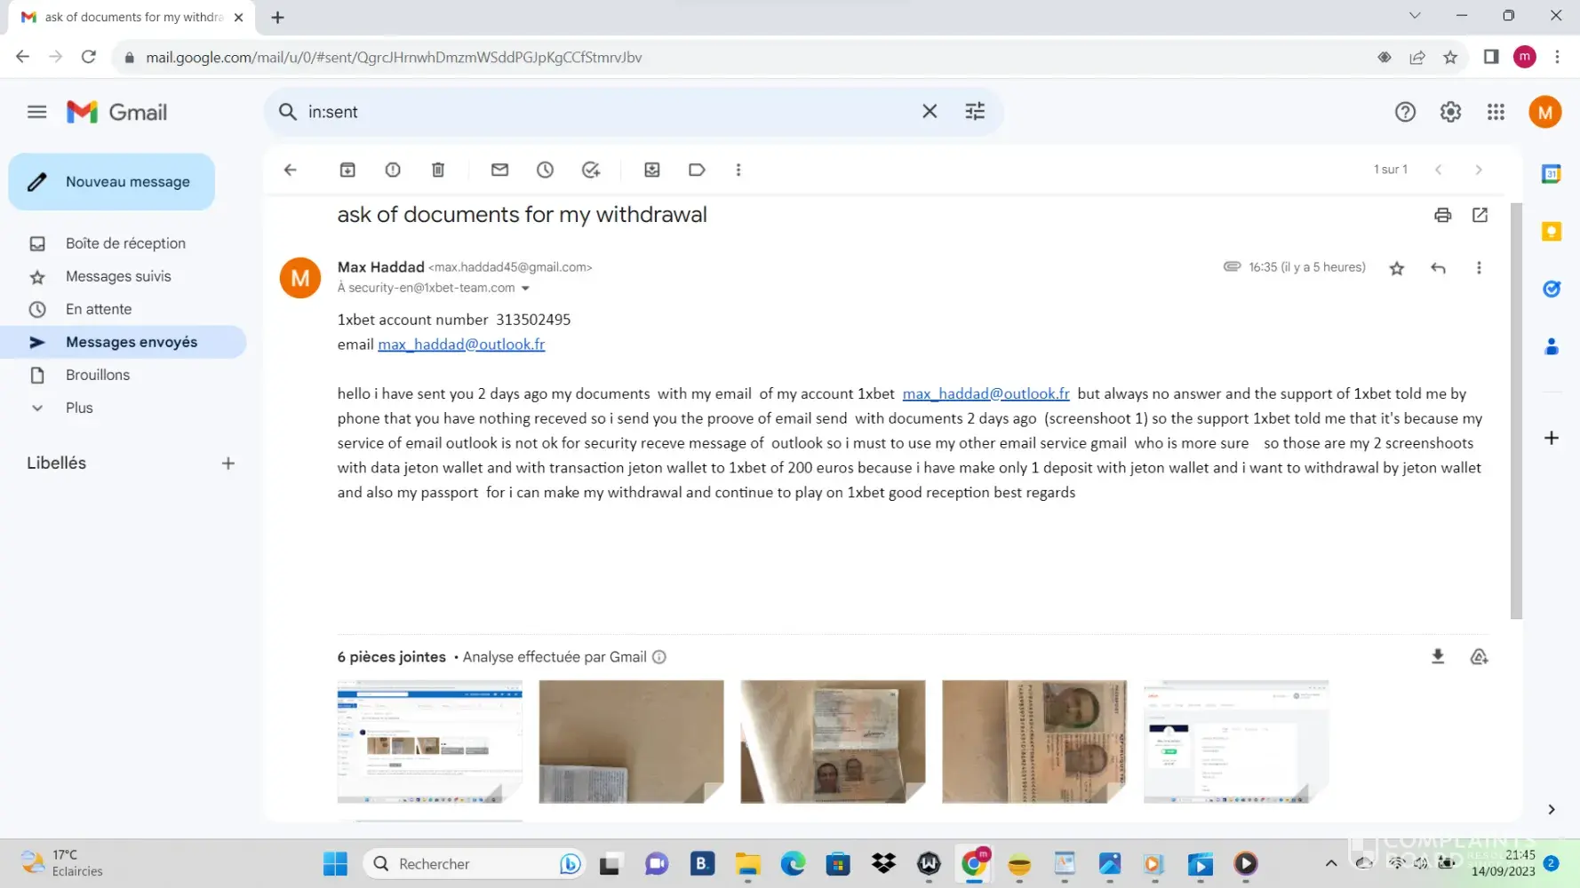Open max_haddad@outlook.fr link under account number
The image size is (1580, 888).
(x=461, y=345)
